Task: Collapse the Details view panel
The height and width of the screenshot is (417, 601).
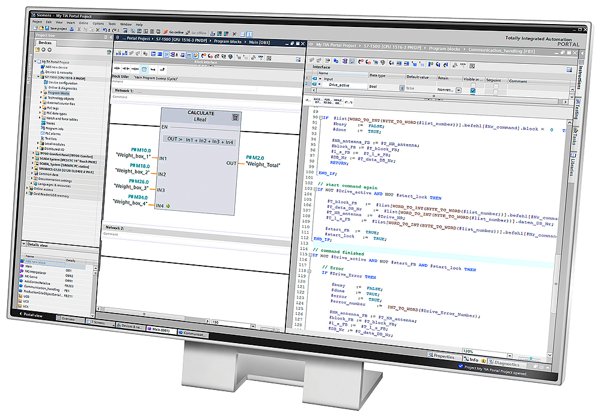Action: [25, 245]
